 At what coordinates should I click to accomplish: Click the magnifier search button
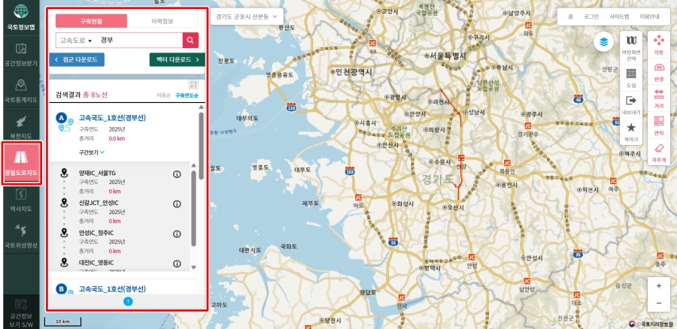coord(190,40)
